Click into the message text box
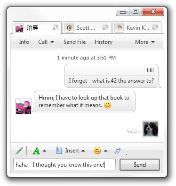This screenshot has height=186, width=176. 64,165
